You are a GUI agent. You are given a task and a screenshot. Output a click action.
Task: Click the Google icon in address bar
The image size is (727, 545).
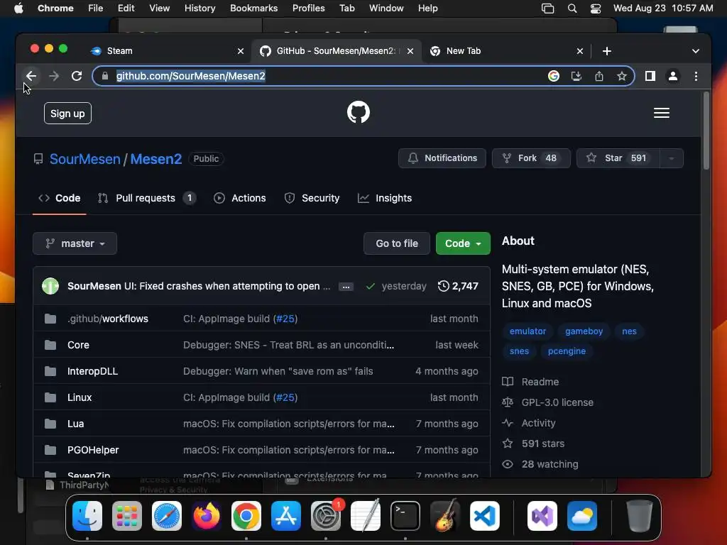click(554, 76)
